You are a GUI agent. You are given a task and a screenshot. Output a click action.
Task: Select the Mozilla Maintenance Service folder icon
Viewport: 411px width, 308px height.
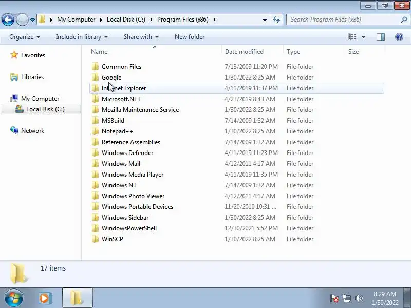point(95,109)
